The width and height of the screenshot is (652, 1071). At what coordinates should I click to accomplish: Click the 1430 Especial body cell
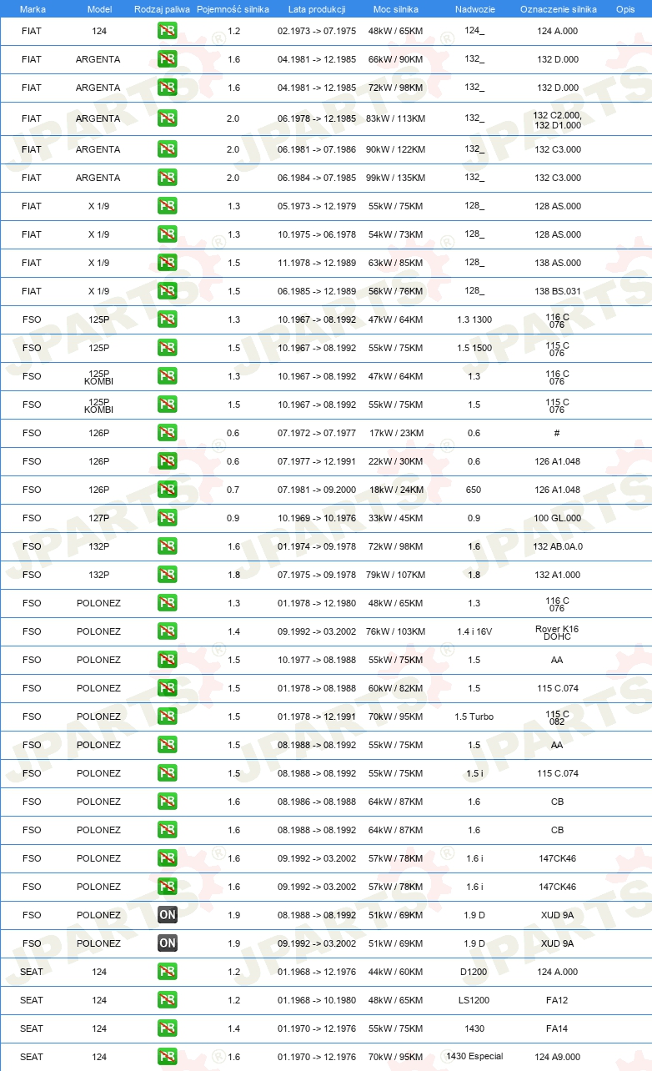[x=474, y=1056]
